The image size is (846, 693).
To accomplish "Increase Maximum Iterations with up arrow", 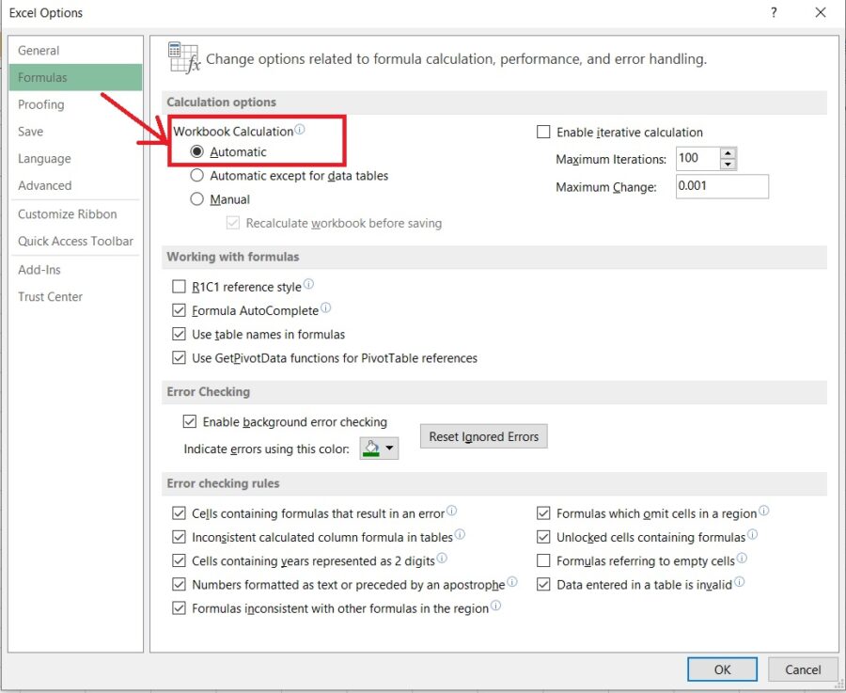I will pyautogui.click(x=728, y=153).
